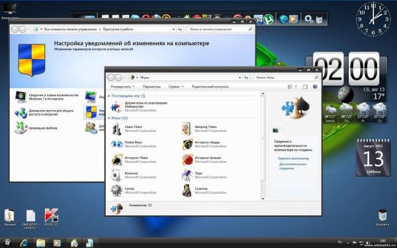The width and height of the screenshot is (397, 248).
Task: Open the Сапер minesweeper game
Action: [x=134, y=190]
